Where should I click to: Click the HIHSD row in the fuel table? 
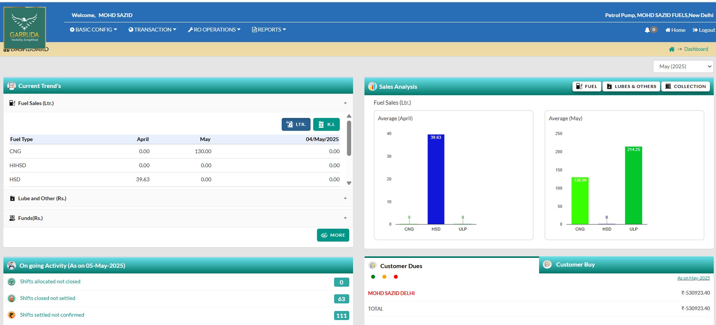pyautogui.click(x=175, y=165)
